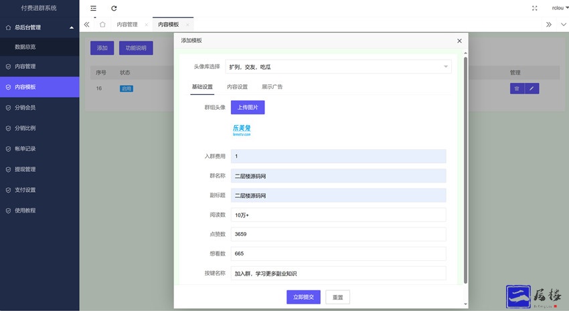The width and height of the screenshot is (569, 311).
Task: Expand the tab options chevron at far right
Action: 563,25
